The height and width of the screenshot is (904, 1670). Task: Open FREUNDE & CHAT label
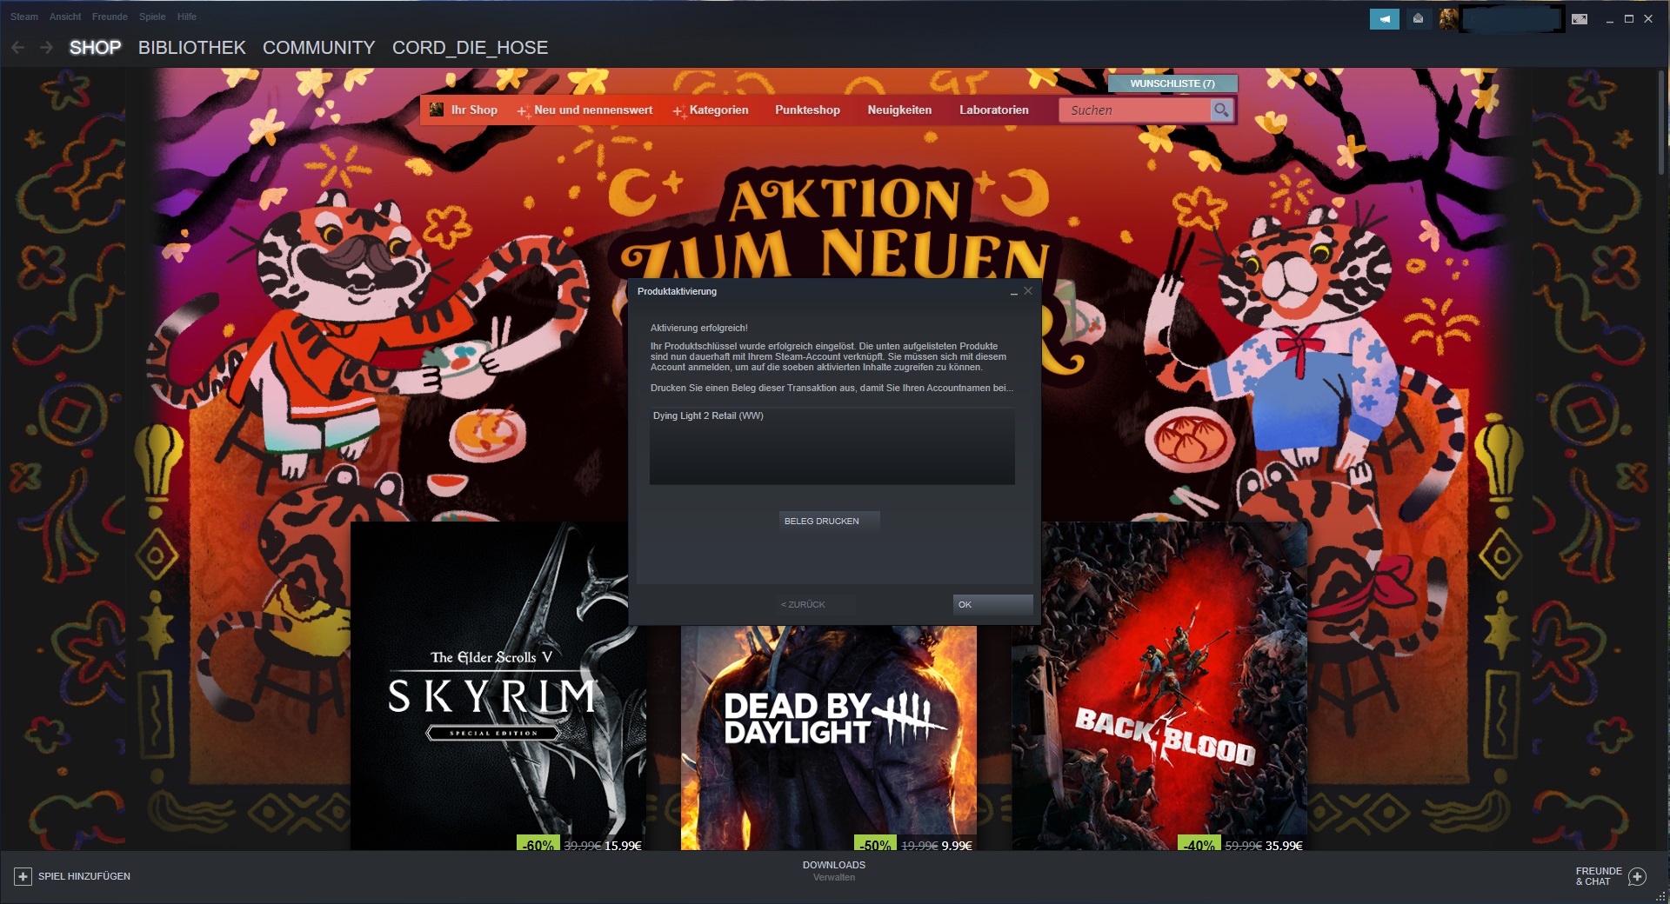click(x=1599, y=876)
